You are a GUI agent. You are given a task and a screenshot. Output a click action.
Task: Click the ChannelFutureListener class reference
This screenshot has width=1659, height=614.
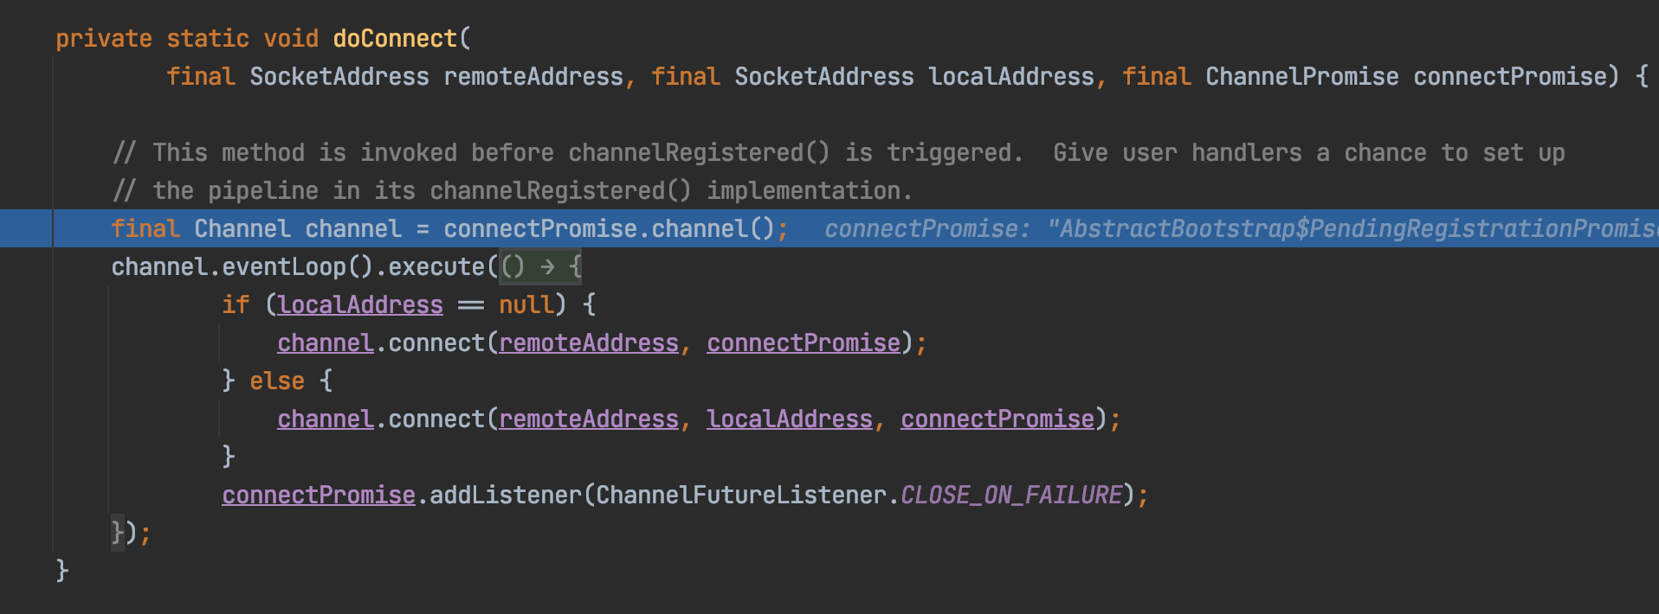click(x=741, y=496)
